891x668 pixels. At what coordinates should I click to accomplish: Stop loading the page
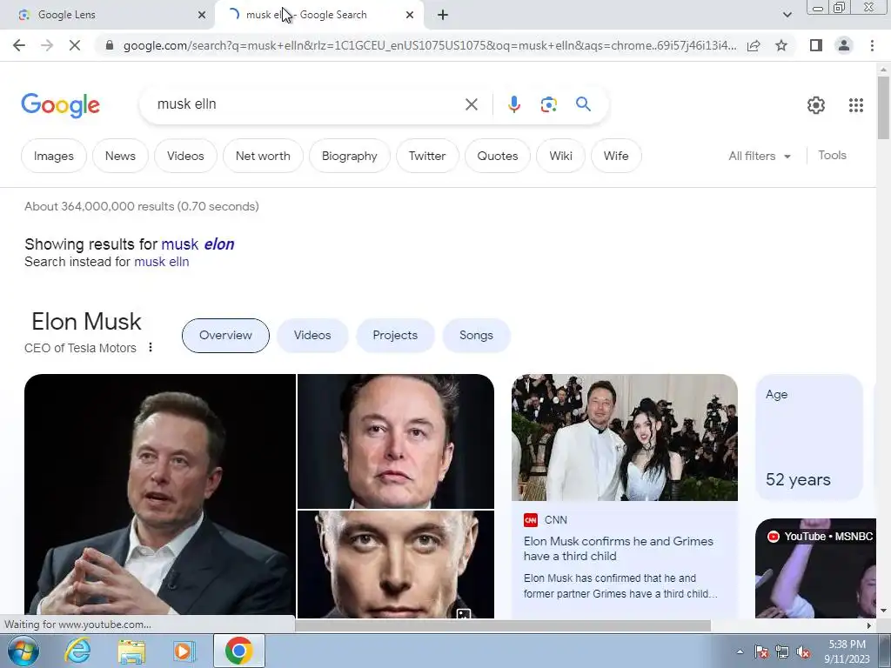coord(75,45)
